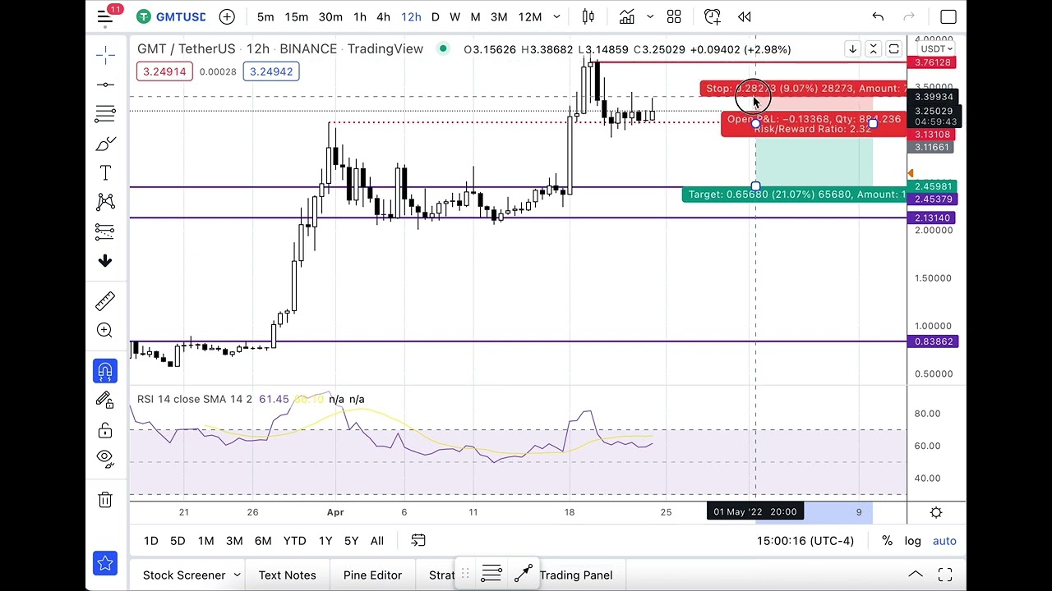The height and width of the screenshot is (591, 1052).
Task: Switch to the D daily timeframe
Action: [x=435, y=16]
